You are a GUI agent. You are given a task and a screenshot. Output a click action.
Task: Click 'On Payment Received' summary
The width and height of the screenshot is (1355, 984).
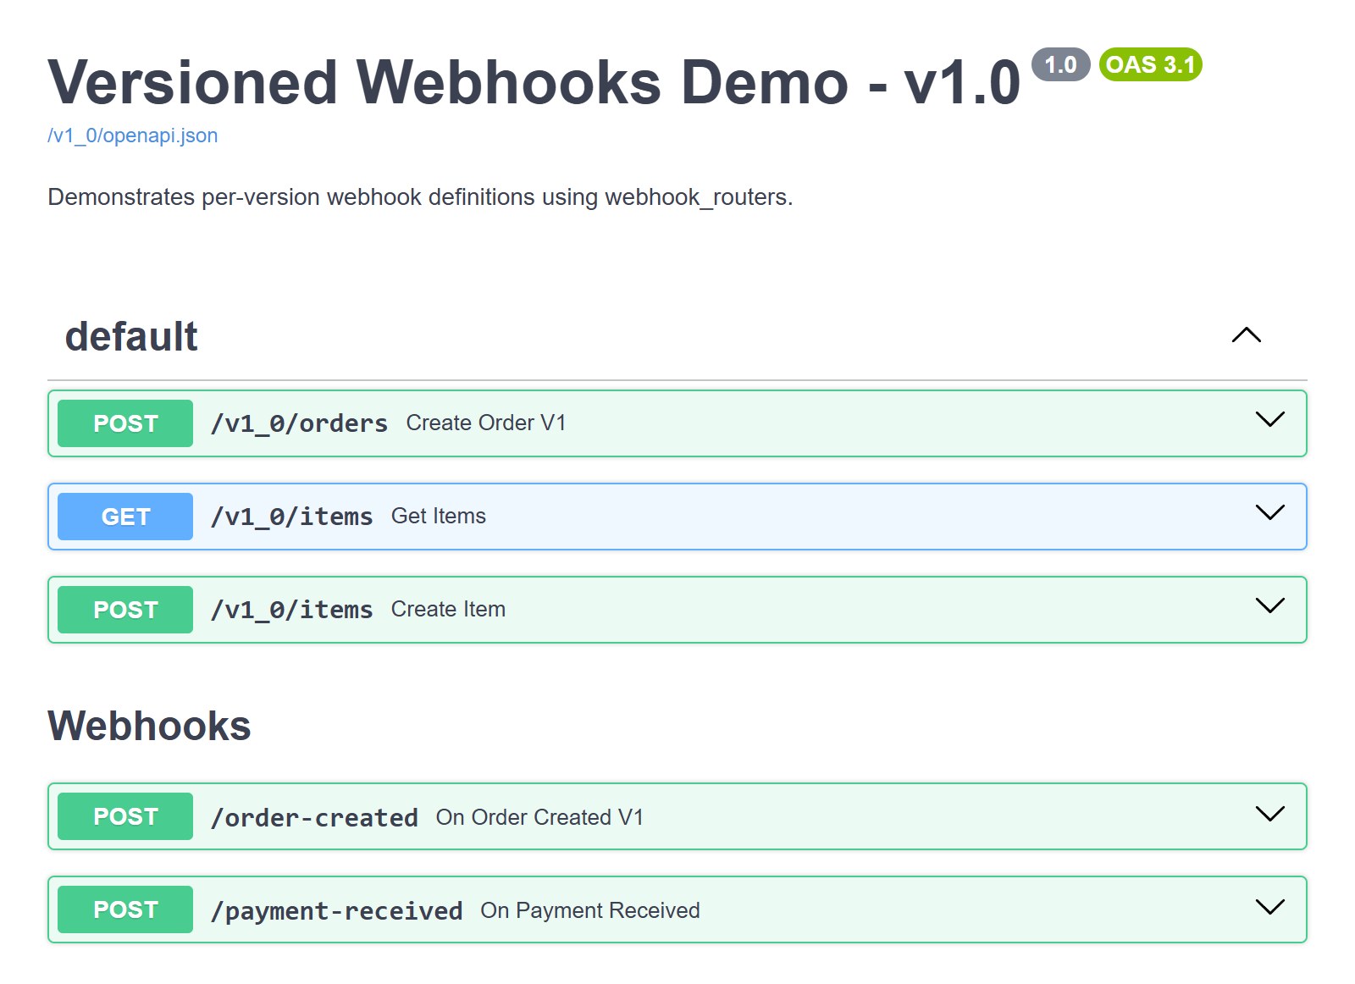point(590,910)
